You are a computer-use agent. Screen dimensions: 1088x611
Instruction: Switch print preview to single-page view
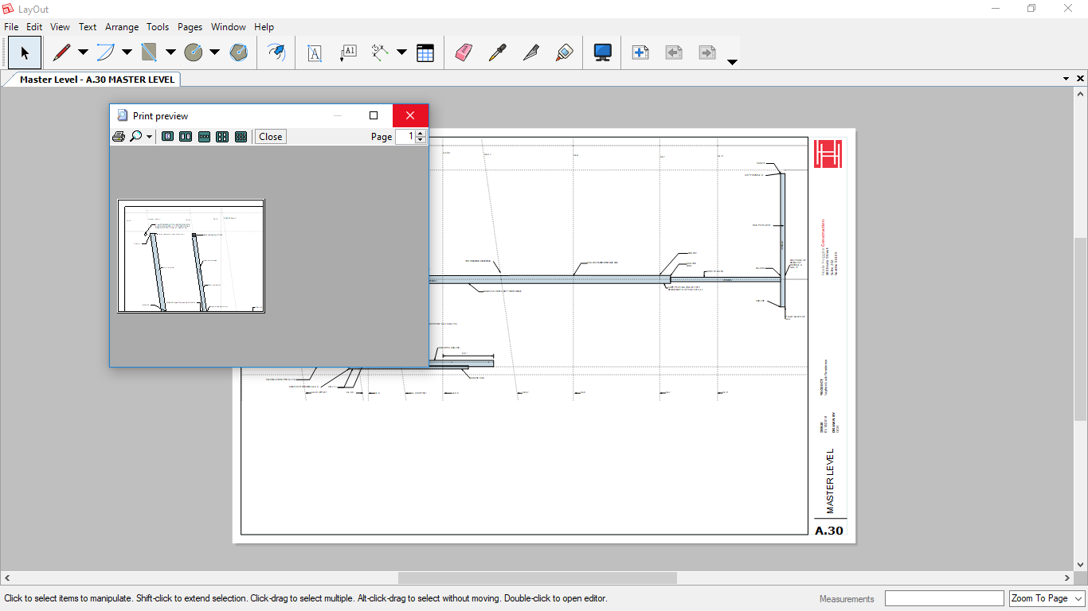[x=167, y=137]
